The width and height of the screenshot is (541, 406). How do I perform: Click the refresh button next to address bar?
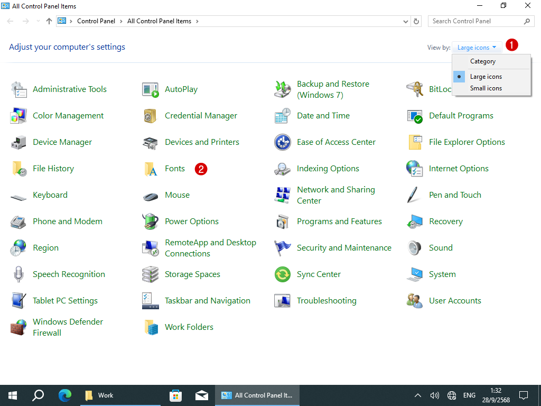(417, 21)
